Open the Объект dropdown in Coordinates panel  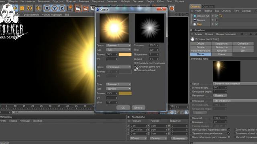coord(138,138)
